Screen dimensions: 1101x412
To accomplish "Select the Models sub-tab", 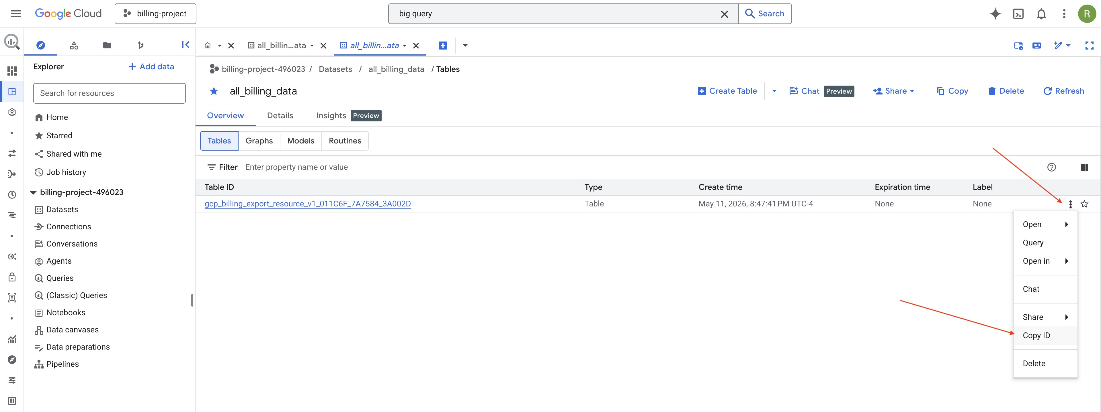I will 300,141.
